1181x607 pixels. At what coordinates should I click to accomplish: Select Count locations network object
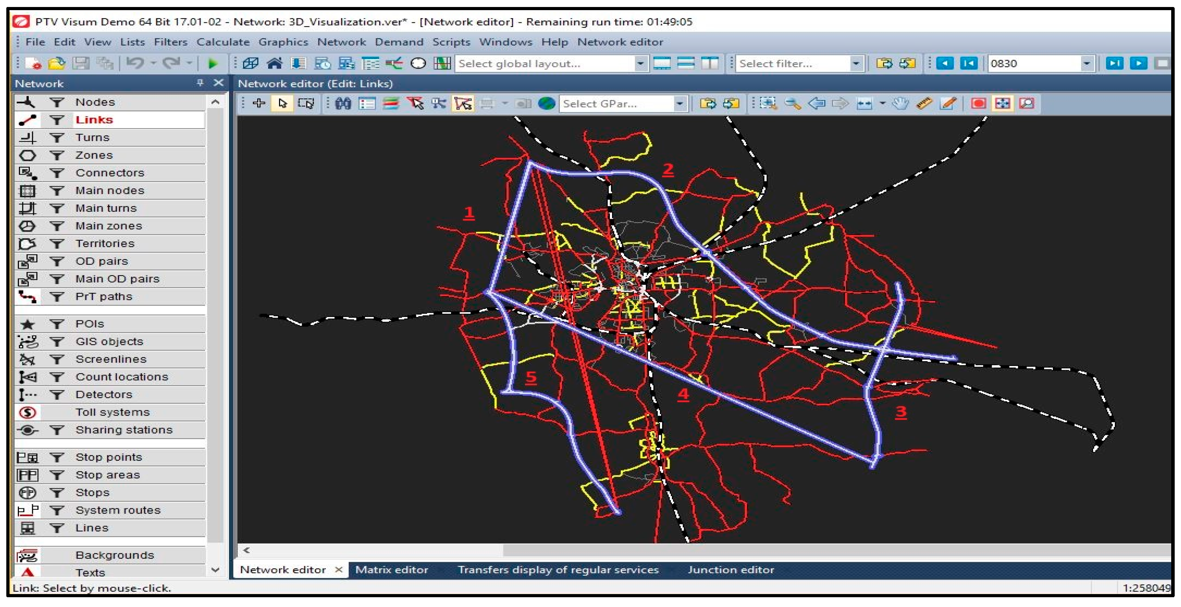[122, 376]
